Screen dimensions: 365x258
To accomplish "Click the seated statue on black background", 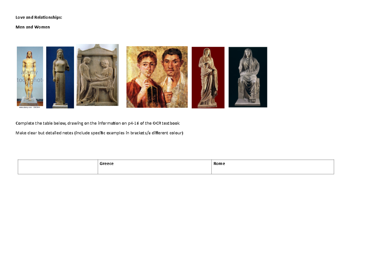I will [248, 77].
